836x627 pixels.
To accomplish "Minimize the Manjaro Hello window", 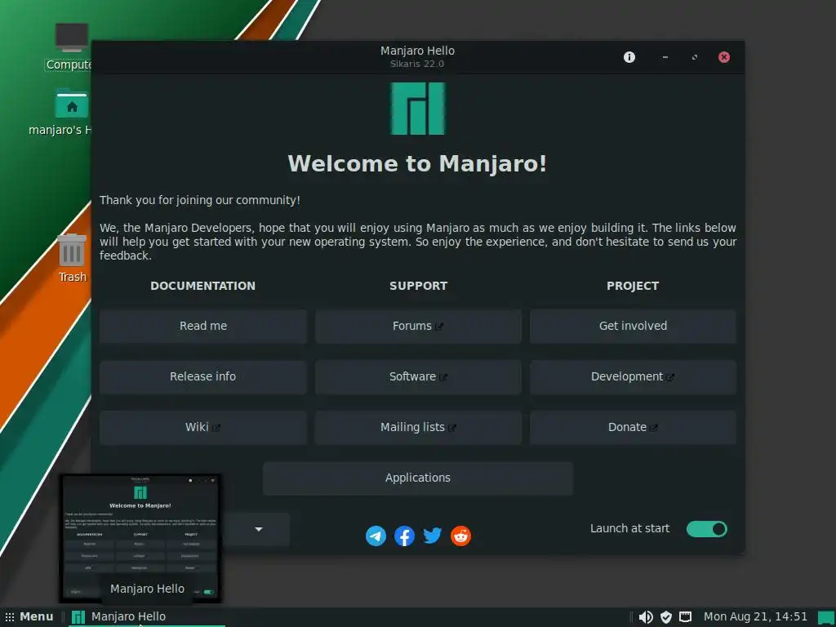I will [665, 57].
